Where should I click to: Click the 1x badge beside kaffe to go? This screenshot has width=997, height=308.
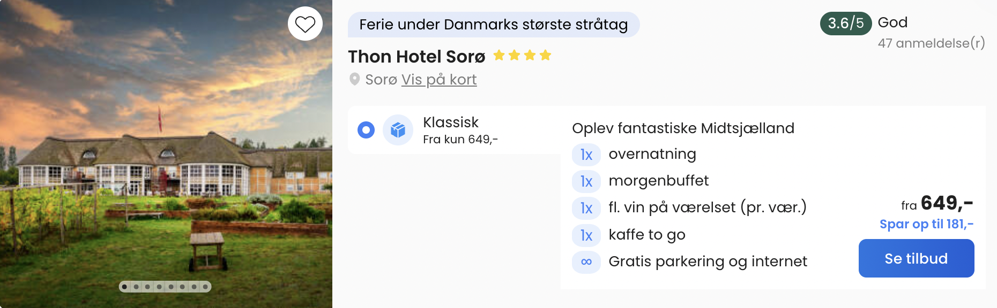[x=586, y=235]
